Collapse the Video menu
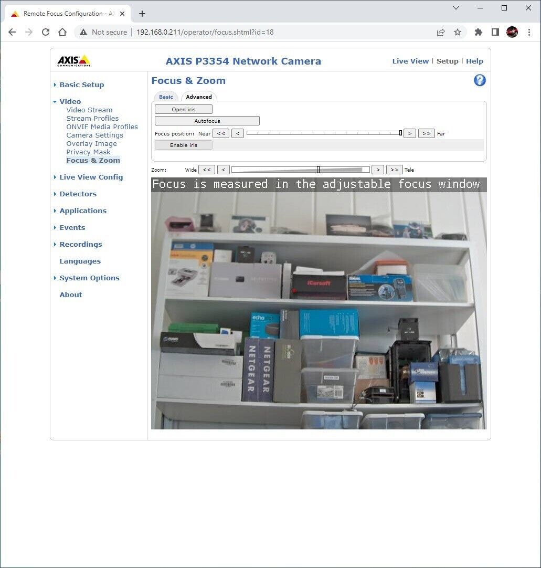 pyautogui.click(x=70, y=101)
